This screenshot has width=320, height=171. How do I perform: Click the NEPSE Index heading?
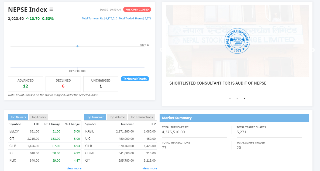point(27,10)
